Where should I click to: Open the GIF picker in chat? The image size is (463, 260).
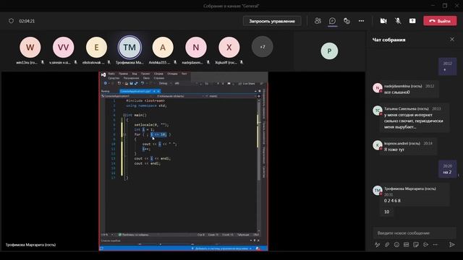[x=407, y=244]
